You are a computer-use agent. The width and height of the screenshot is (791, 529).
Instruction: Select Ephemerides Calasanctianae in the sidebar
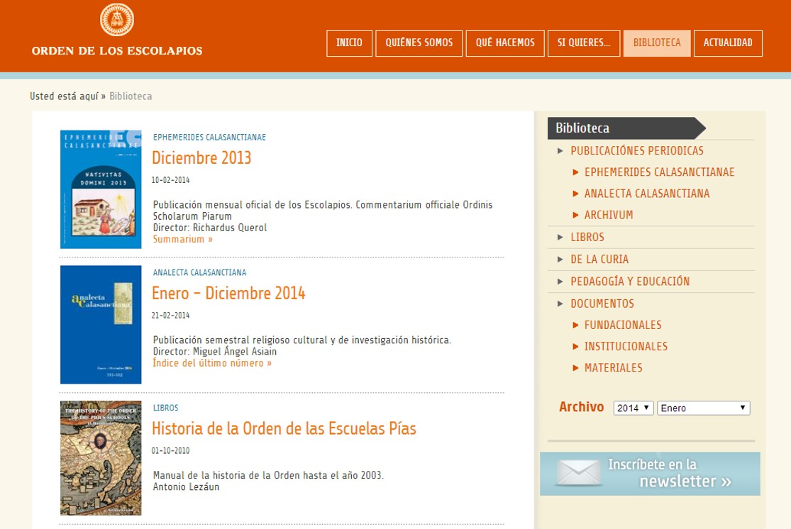click(x=659, y=172)
